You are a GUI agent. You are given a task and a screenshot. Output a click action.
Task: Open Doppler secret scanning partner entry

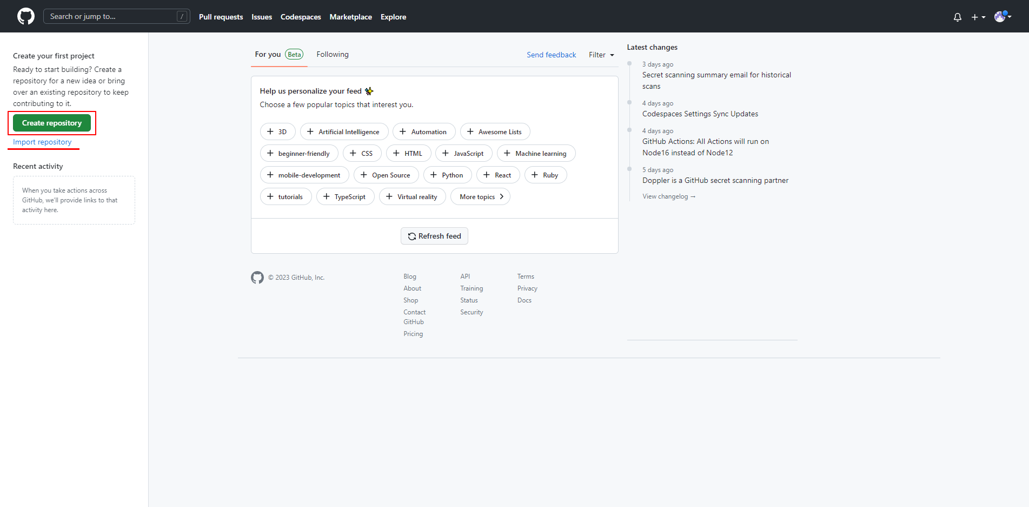pyautogui.click(x=715, y=180)
